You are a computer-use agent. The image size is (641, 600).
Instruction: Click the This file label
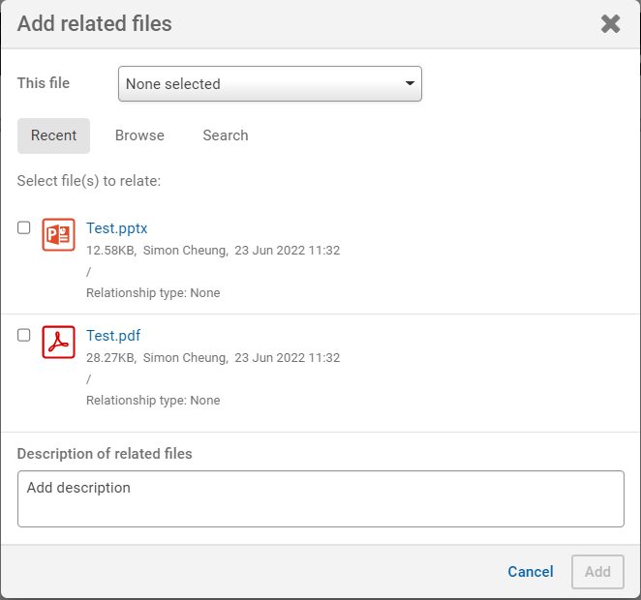(44, 83)
